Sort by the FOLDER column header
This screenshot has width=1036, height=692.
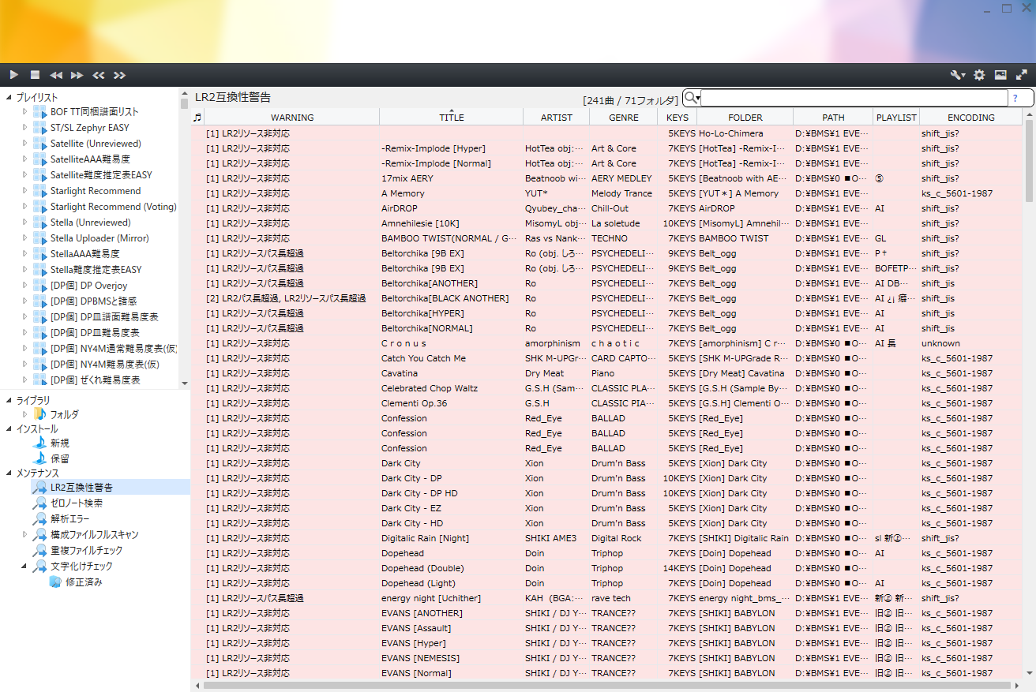point(745,118)
